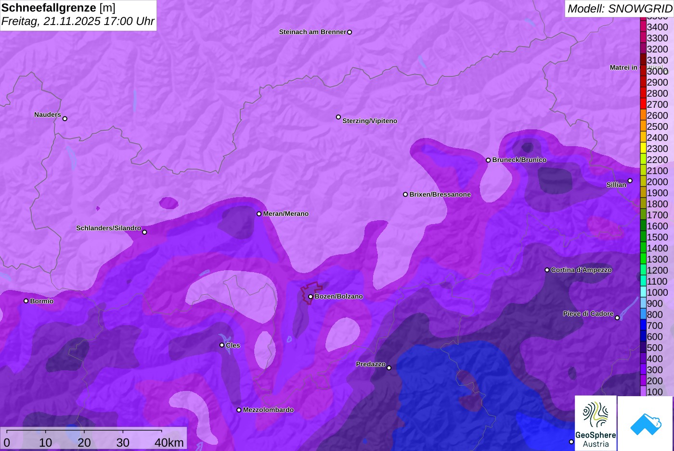
Task: Click the Cortina d'Ampezzo city dot
Action: [x=547, y=270]
